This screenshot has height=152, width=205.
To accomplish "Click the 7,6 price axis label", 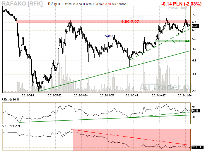I will (194, 15).
